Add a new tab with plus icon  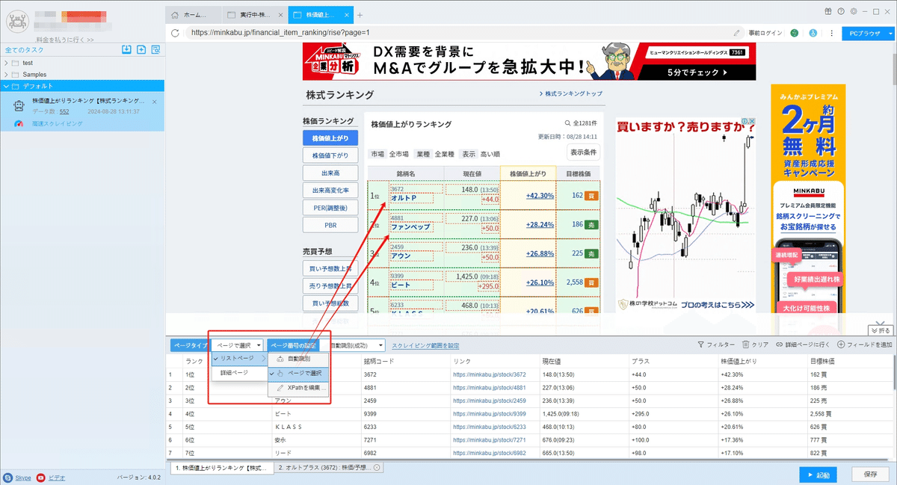click(x=360, y=15)
